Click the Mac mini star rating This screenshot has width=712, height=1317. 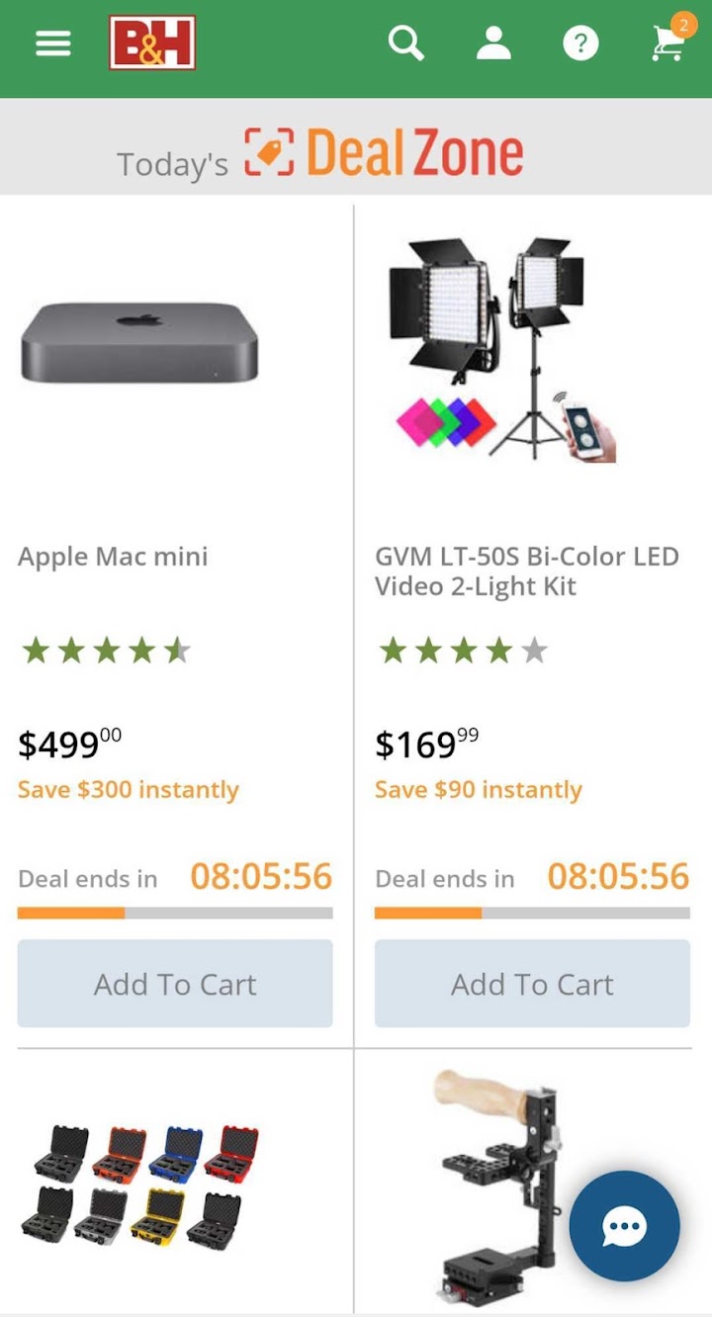pyautogui.click(x=106, y=651)
